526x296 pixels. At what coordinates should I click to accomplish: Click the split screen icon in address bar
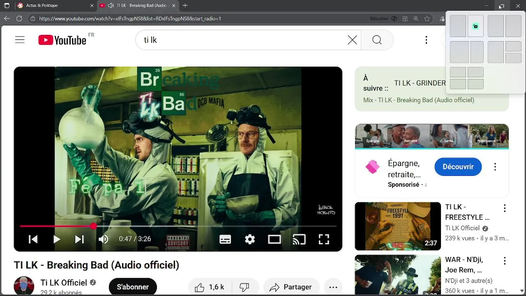pos(405,18)
